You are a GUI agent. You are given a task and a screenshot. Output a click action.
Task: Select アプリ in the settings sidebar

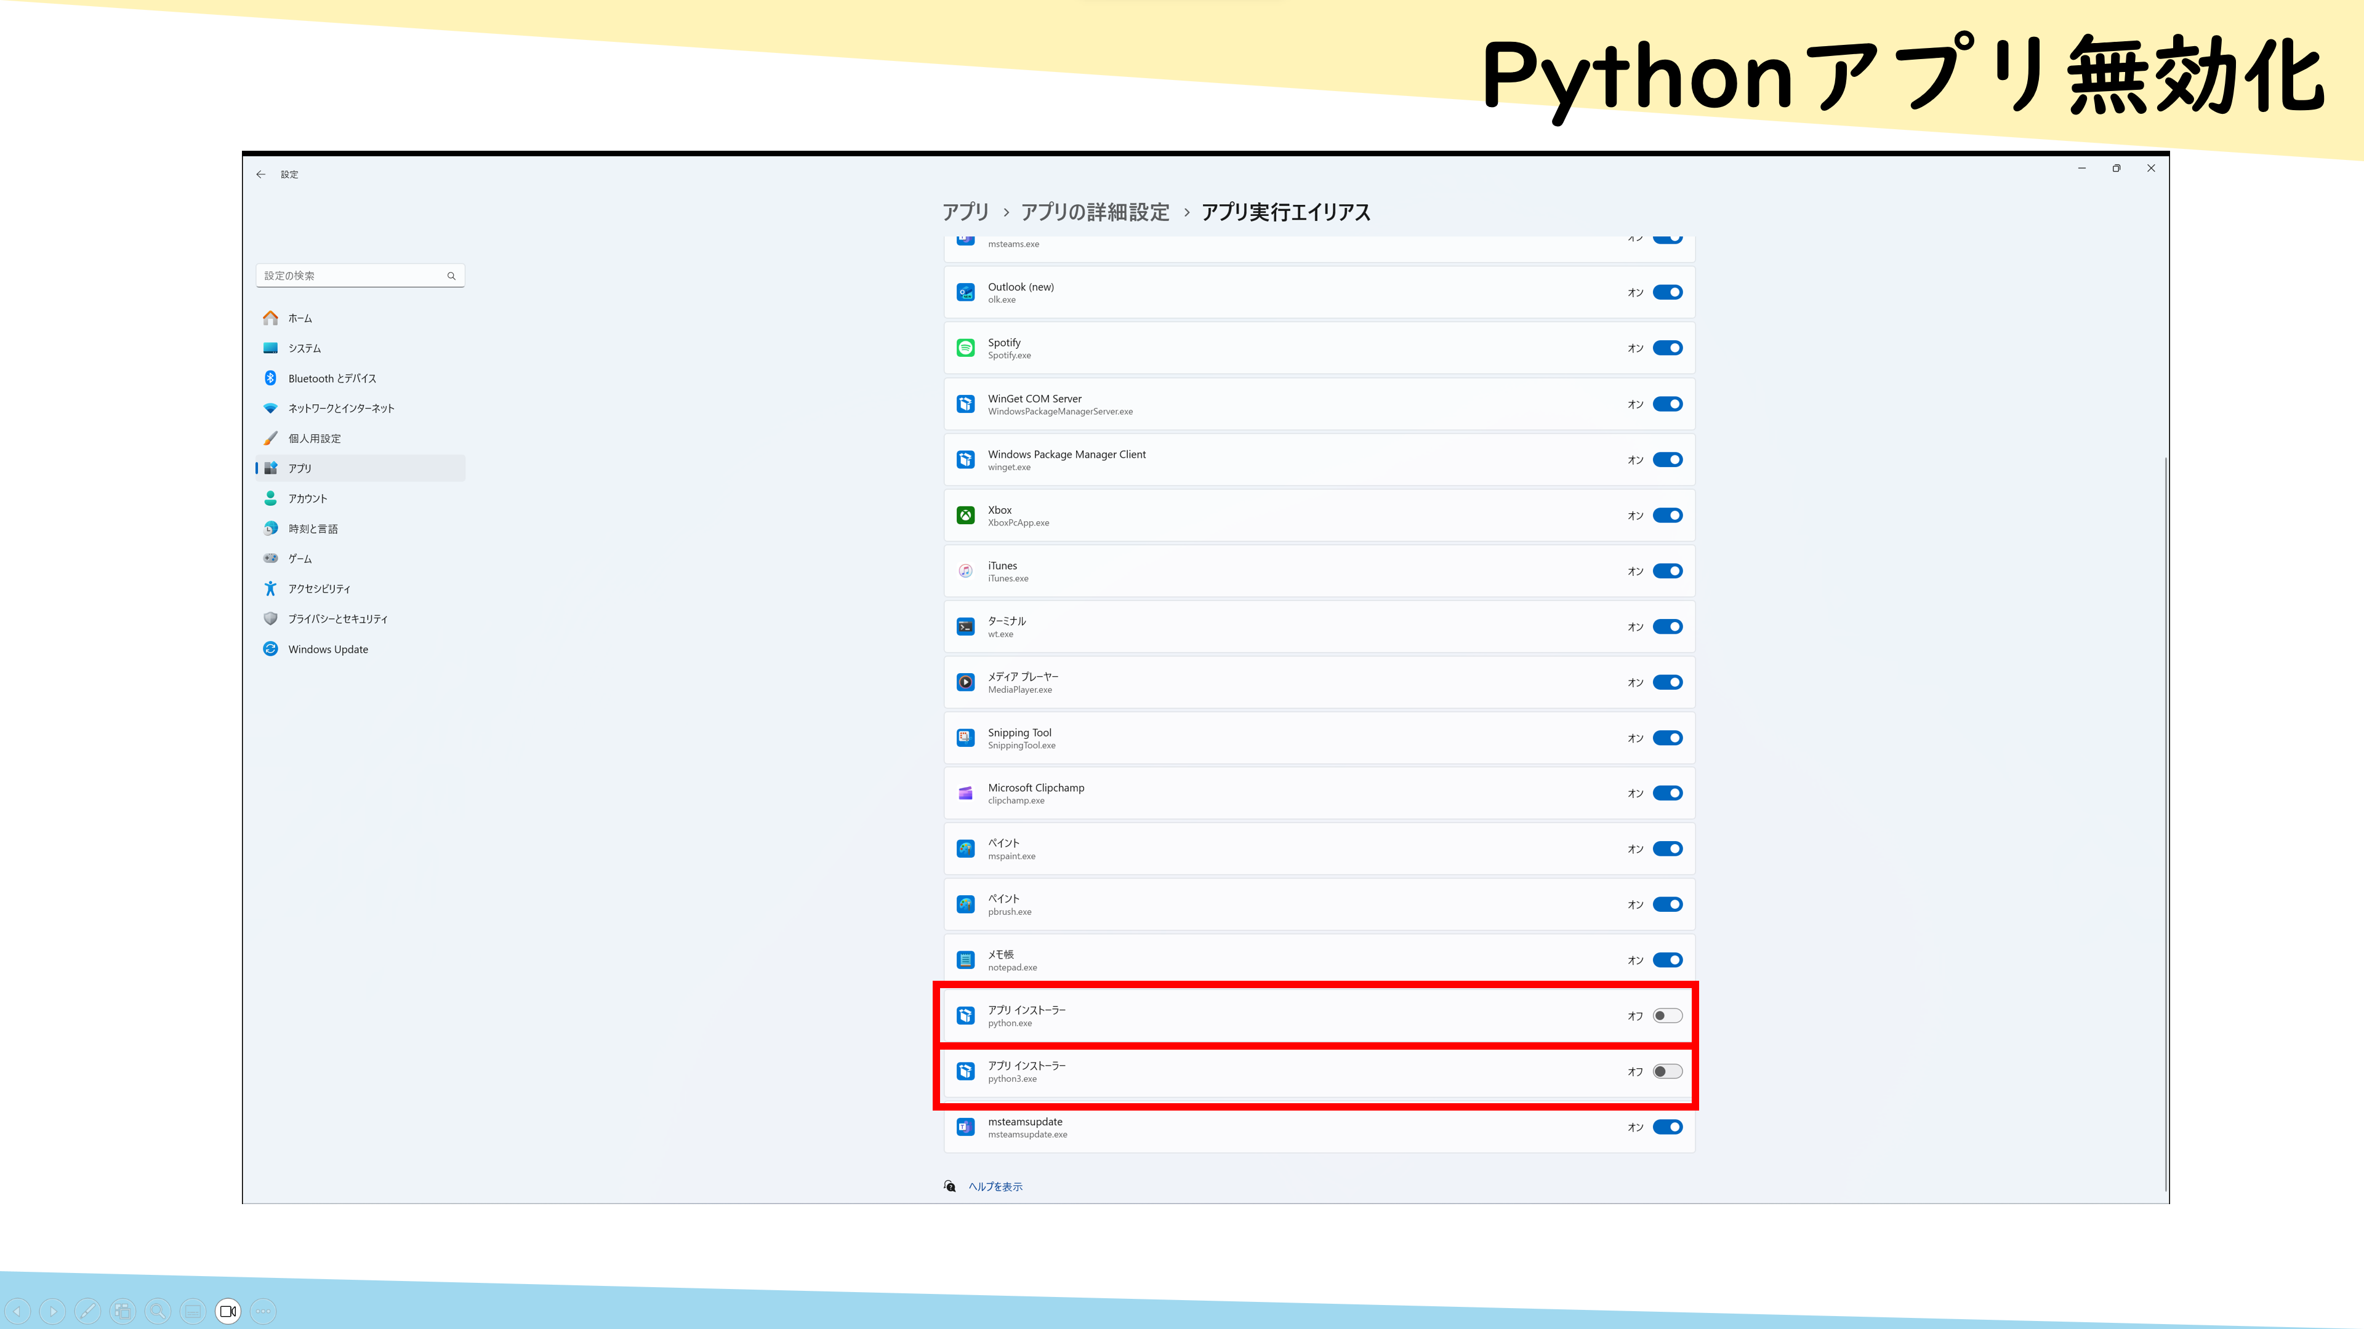[x=361, y=469]
